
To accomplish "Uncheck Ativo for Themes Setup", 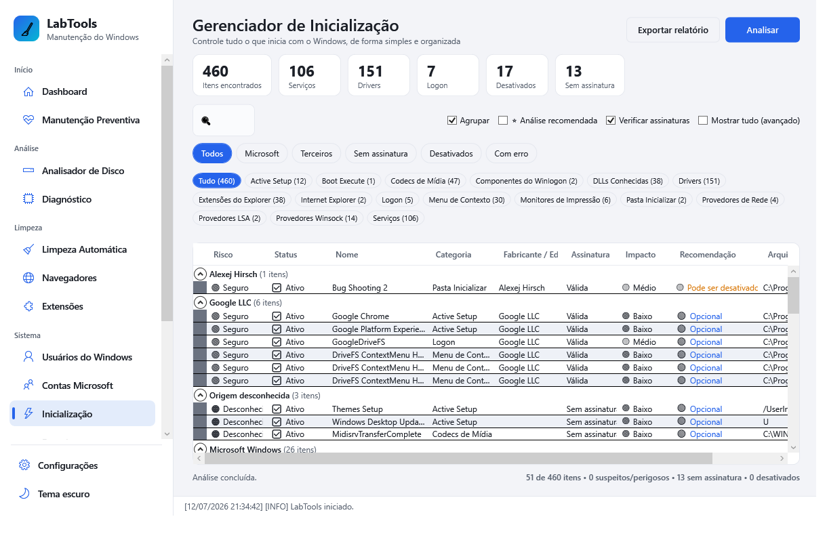I will (x=277, y=409).
